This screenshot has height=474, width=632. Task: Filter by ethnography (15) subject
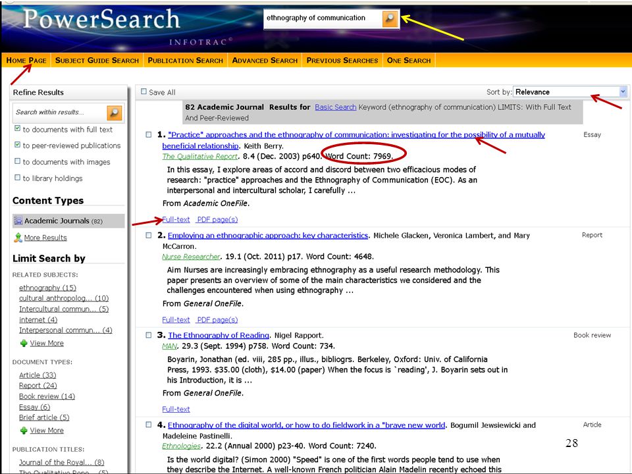47,288
